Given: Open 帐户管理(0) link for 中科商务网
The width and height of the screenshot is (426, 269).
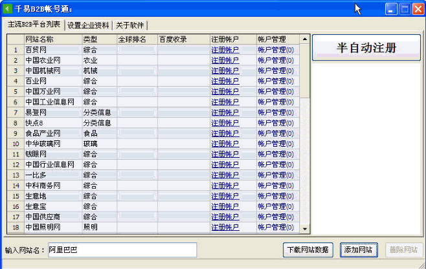Looking at the screenshot, I should 276,186.
